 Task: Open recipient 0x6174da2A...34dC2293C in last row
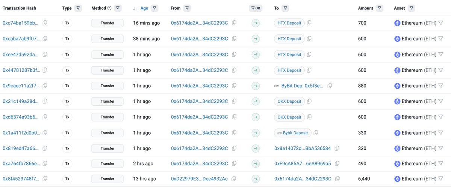click(x=303, y=179)
